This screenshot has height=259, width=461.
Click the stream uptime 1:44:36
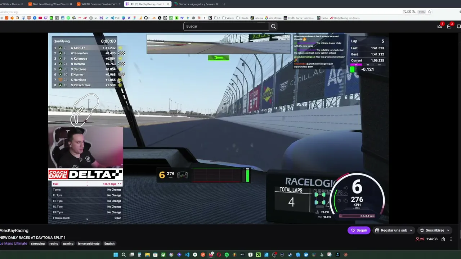click(432, 239)
